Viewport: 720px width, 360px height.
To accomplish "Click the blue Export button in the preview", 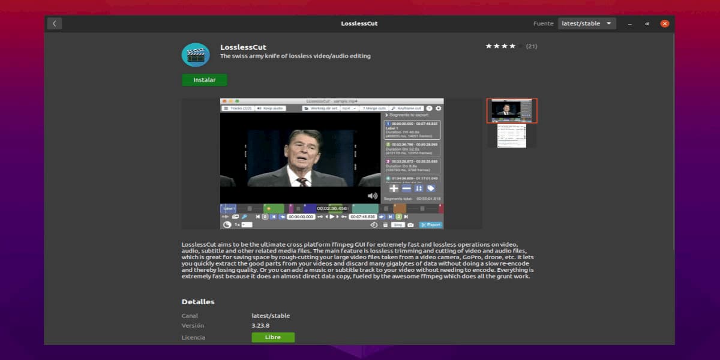I will coord(430,225).
